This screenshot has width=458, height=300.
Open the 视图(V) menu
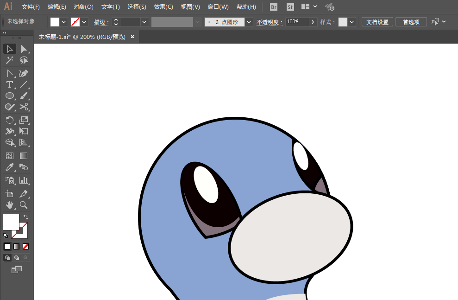(190, 7)
